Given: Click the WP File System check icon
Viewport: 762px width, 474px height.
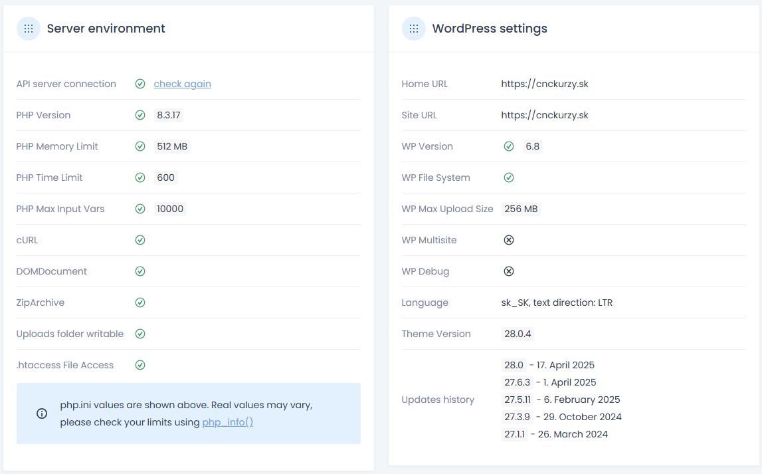Looking at the screenshot, I should (x=509, y=178).
